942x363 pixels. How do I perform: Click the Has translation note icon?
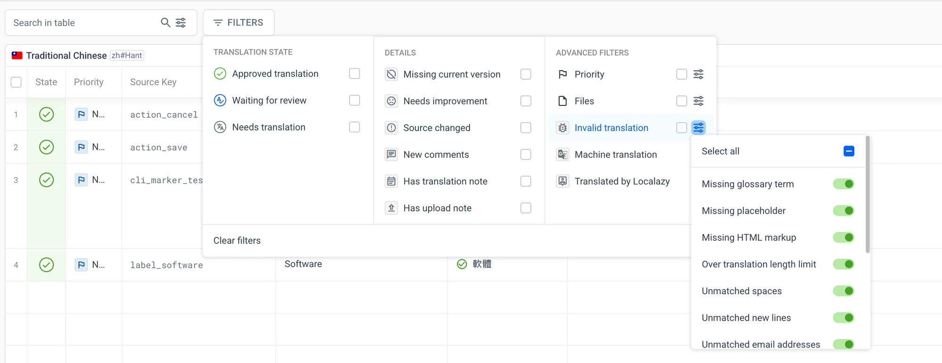coord(391,181)
